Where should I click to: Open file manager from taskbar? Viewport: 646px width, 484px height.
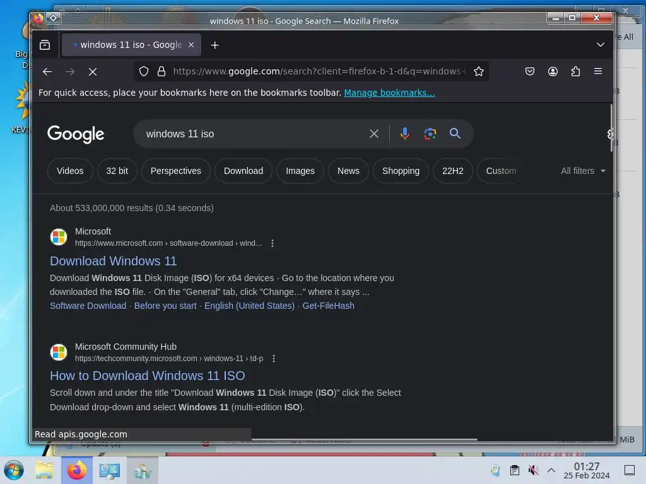pyautogui.click(x=44, y=470)
